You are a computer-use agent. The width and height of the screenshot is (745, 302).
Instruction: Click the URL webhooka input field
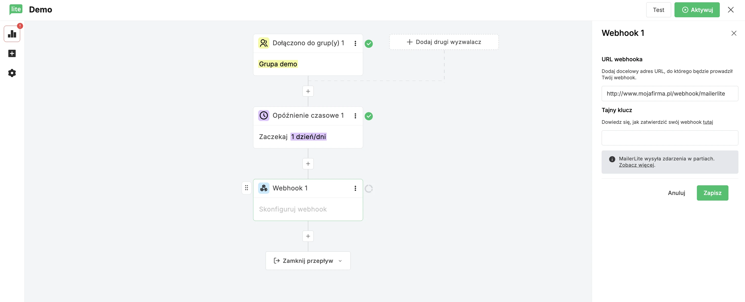click(670, 94)
